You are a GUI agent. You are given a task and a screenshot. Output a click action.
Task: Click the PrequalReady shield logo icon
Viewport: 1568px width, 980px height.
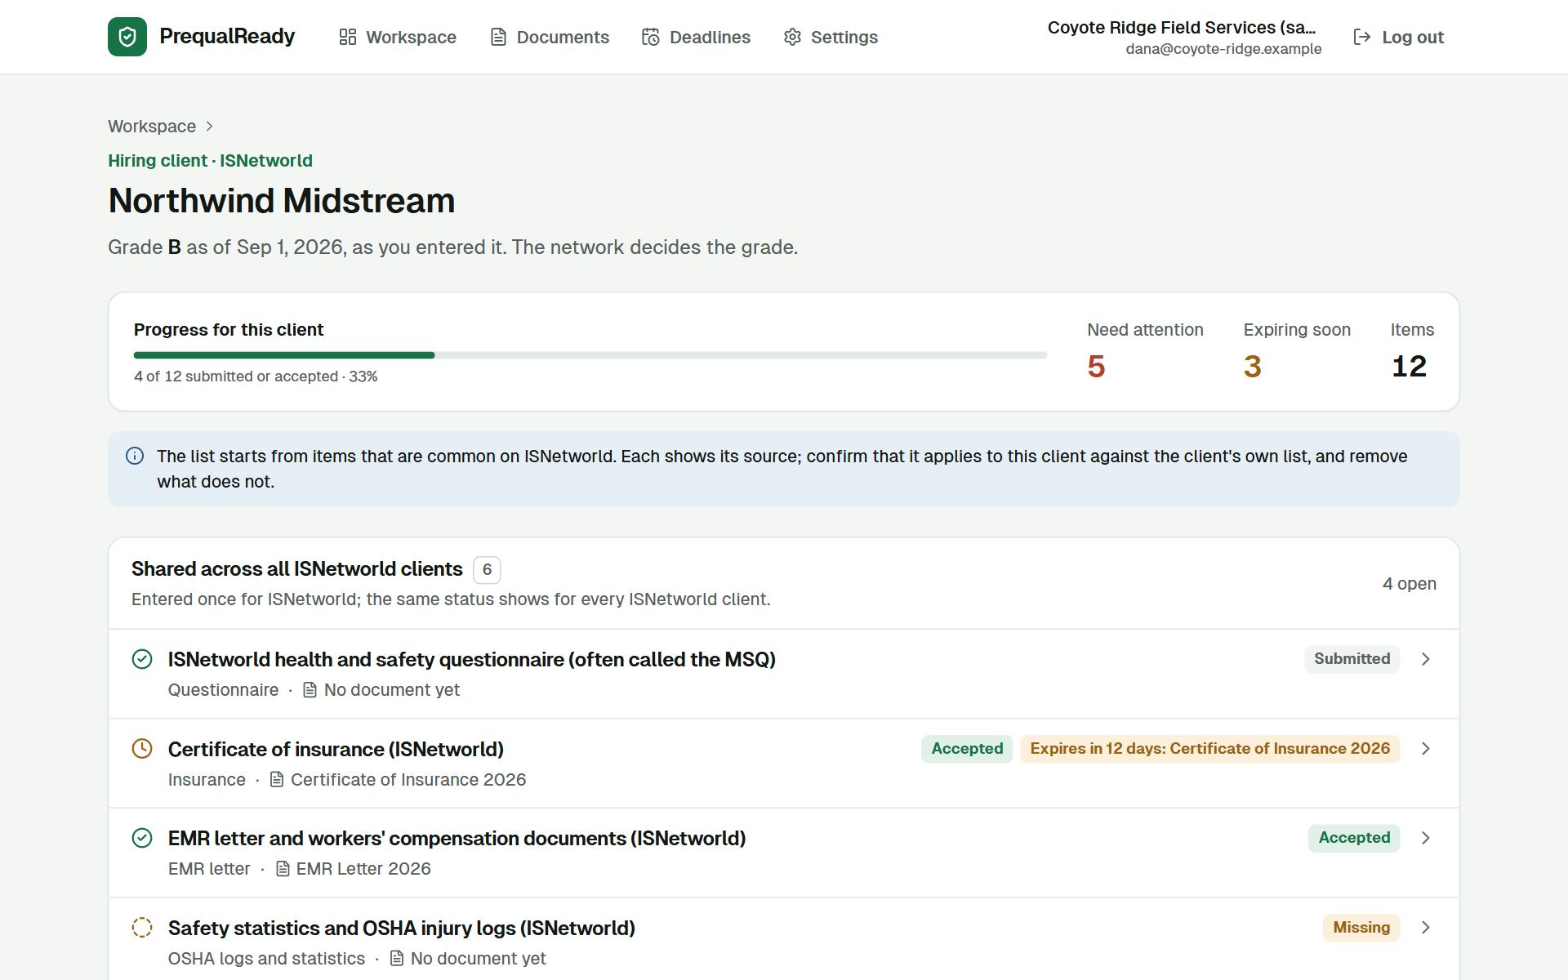click(127, 37)
